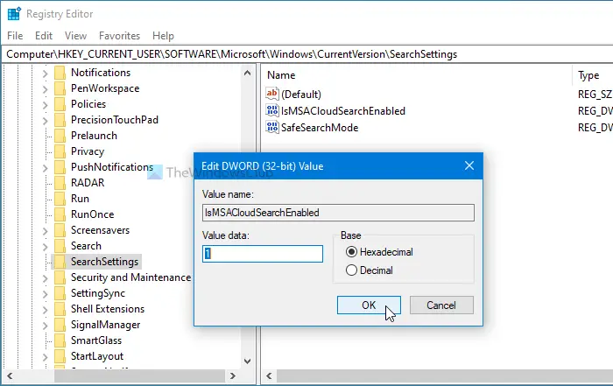Screen dimensions: 613x386
Task: Expand the SettingSync key
Action: tap(45, 294)
